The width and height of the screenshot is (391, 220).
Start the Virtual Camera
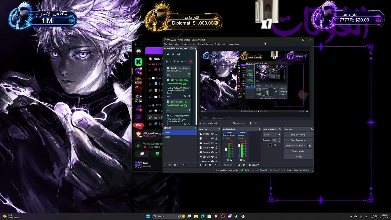(x=295, y=146)
